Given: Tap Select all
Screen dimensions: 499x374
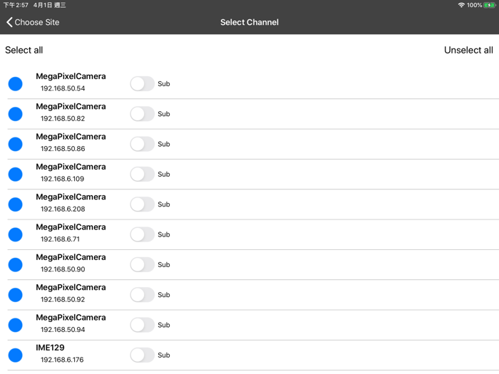Looking at the screenshot, I should [24, 50].
